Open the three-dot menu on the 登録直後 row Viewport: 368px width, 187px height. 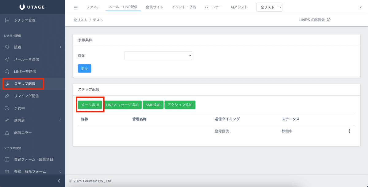(x=349, y=131)
